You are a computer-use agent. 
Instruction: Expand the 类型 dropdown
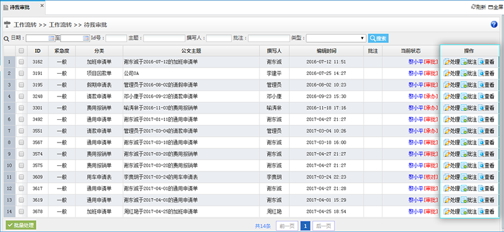(x=336, y=38)
